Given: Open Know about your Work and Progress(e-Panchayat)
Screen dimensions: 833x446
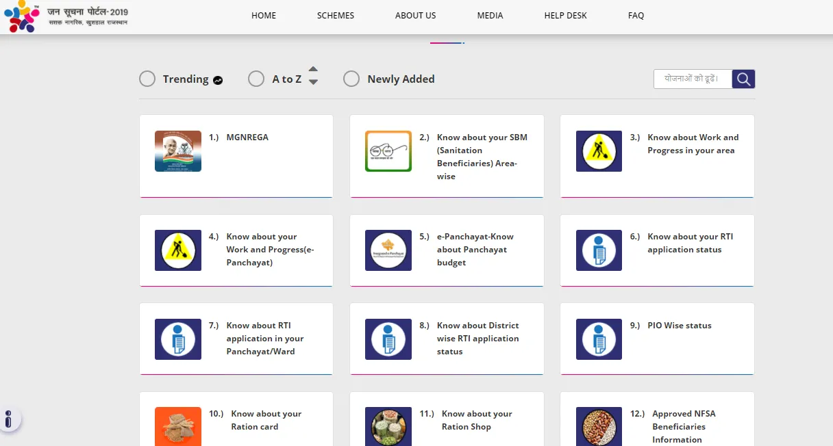Looking at the screenshot, I should pyautogui.click(x=271, y=250).
